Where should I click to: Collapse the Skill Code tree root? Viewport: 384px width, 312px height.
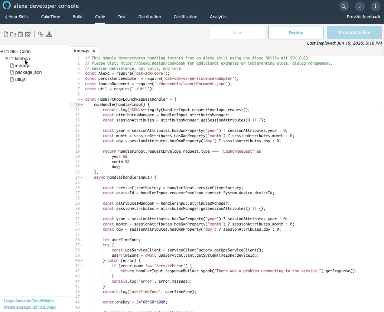2,52
